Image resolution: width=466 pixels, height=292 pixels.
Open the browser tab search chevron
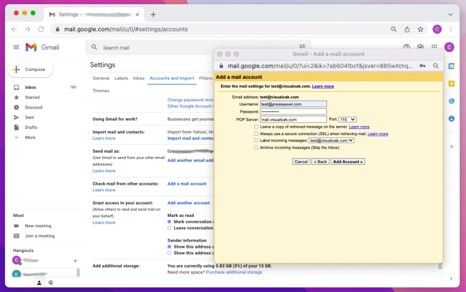(451, 15)
